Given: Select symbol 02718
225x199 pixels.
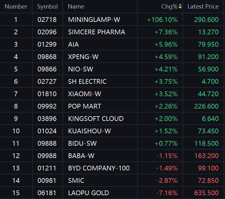Looking at the screenshot, I should pos(47,20).
